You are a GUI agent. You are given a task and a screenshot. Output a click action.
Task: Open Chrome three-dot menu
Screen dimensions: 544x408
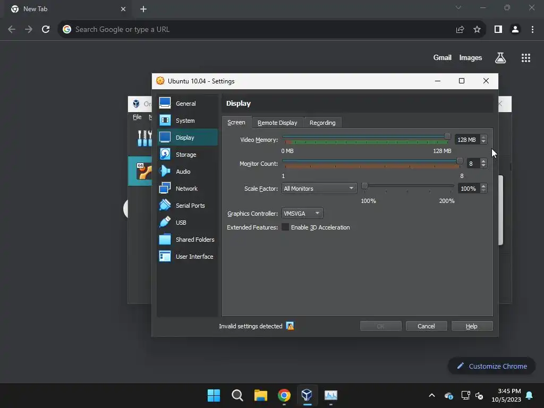[x=532, y=30]
